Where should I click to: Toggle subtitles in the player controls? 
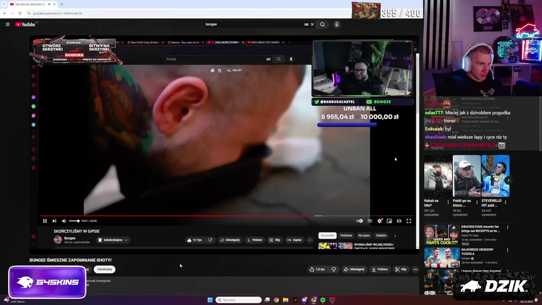370,221
